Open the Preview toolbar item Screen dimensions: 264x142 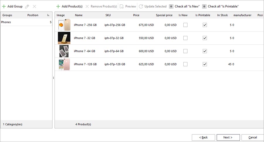128,6
